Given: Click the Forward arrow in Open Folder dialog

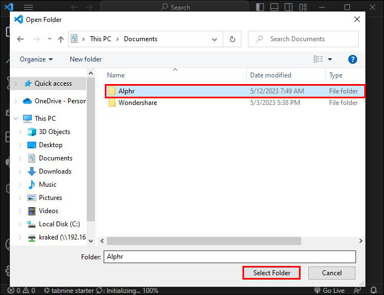Looking at the screenshot, I should [36, 39].
